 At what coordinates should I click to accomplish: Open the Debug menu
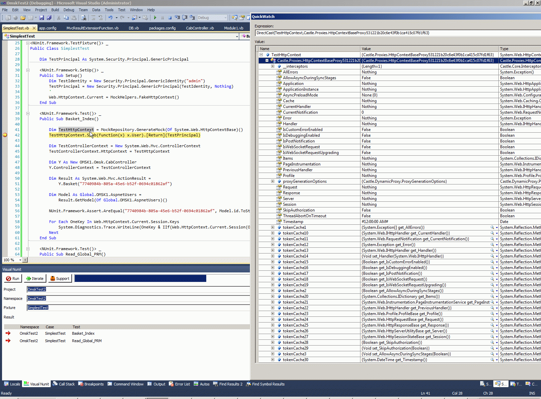[69, 10]
